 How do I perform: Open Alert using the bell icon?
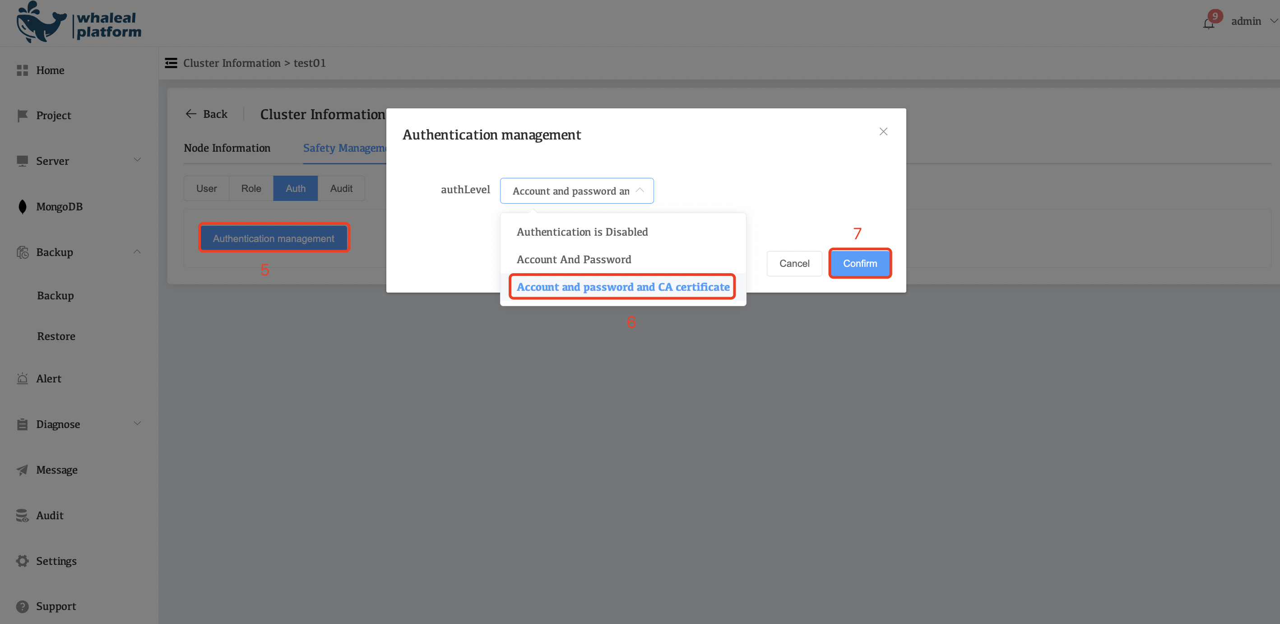point(23,378)
